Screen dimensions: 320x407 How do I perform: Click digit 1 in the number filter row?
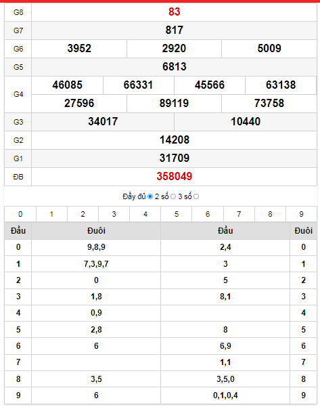51,214
